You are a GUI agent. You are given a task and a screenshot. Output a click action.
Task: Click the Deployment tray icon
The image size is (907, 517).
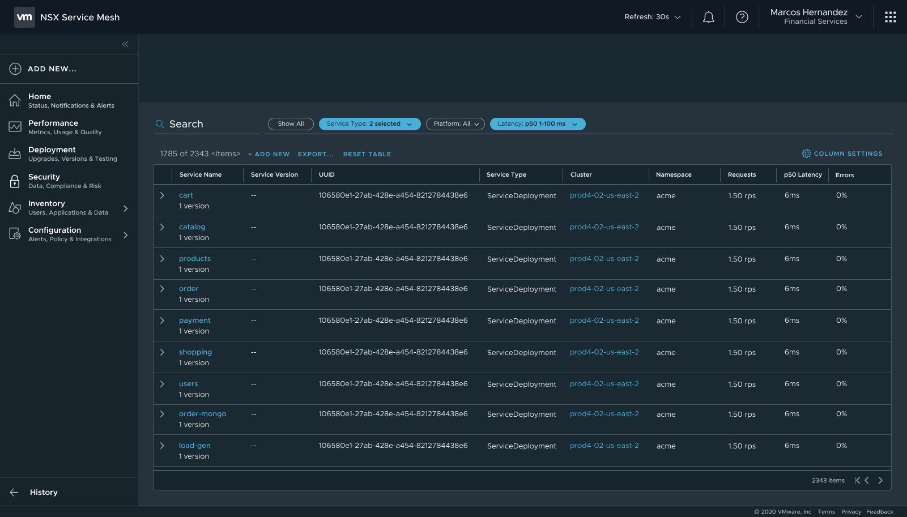[x=15, y=153]
